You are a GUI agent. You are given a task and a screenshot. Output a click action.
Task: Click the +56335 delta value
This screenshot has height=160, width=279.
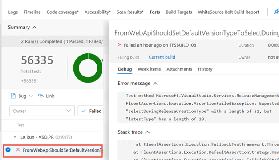coord(28,81)
